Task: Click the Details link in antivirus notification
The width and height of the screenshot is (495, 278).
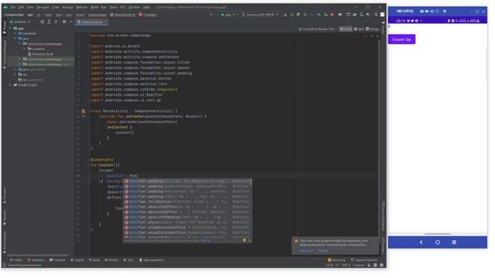Action: [x=323, y=250]
